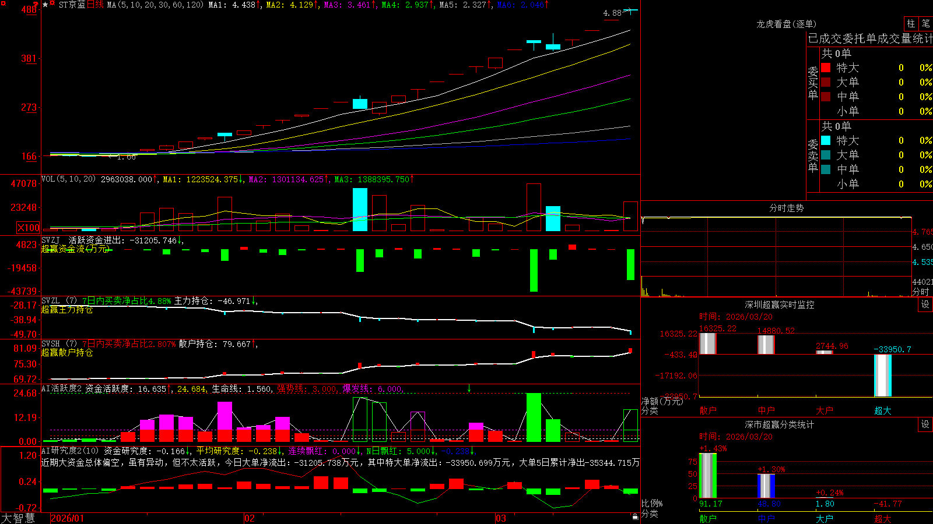The height and width of the screenshot is (524, 933).
Task: Click teal 中单 swatch in 委卖单
Action: [826, 169]
